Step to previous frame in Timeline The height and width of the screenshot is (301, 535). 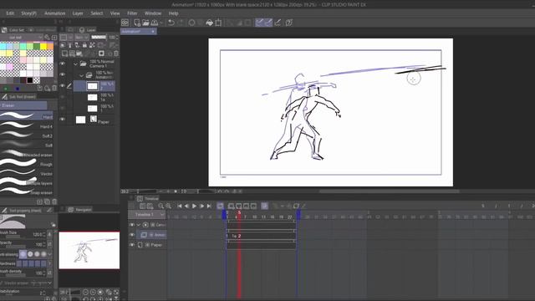186,206
